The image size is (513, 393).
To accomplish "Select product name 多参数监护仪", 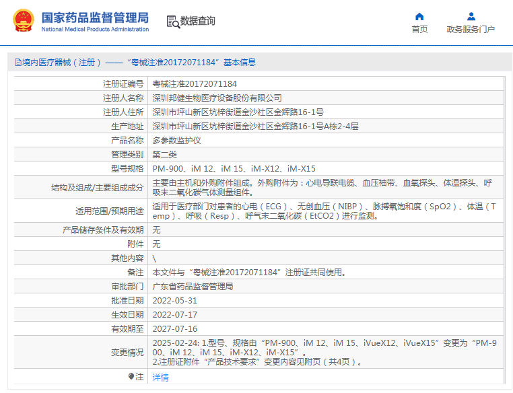I will 176,140.
